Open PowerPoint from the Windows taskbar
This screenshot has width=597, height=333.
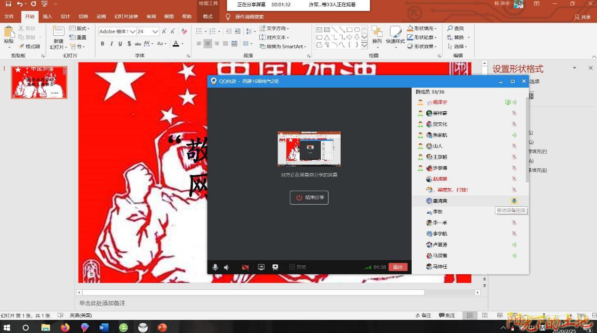coord(162,327)
